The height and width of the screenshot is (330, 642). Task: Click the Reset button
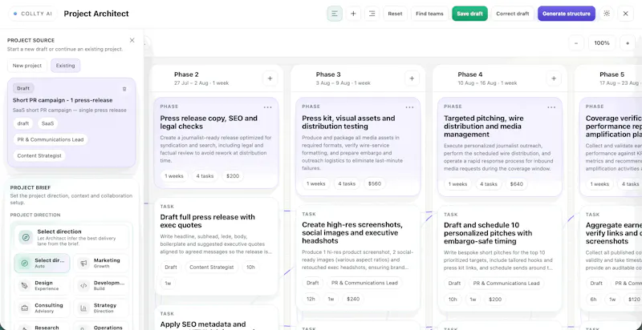click(395, 14)
